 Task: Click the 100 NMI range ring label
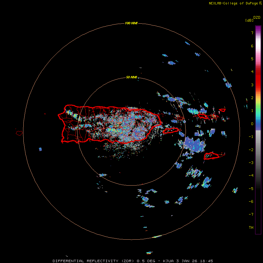[x=131, y=23]
